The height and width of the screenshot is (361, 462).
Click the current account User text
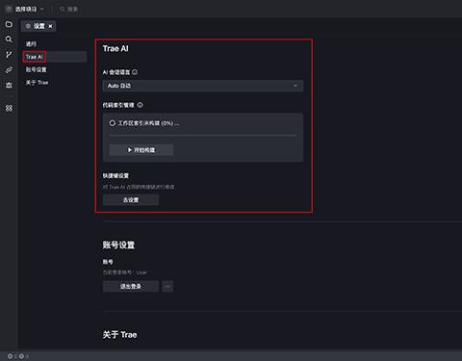point(125,272)
